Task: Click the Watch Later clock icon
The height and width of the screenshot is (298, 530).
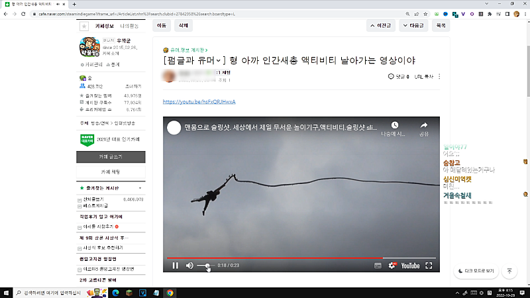Action: point(394,125)
